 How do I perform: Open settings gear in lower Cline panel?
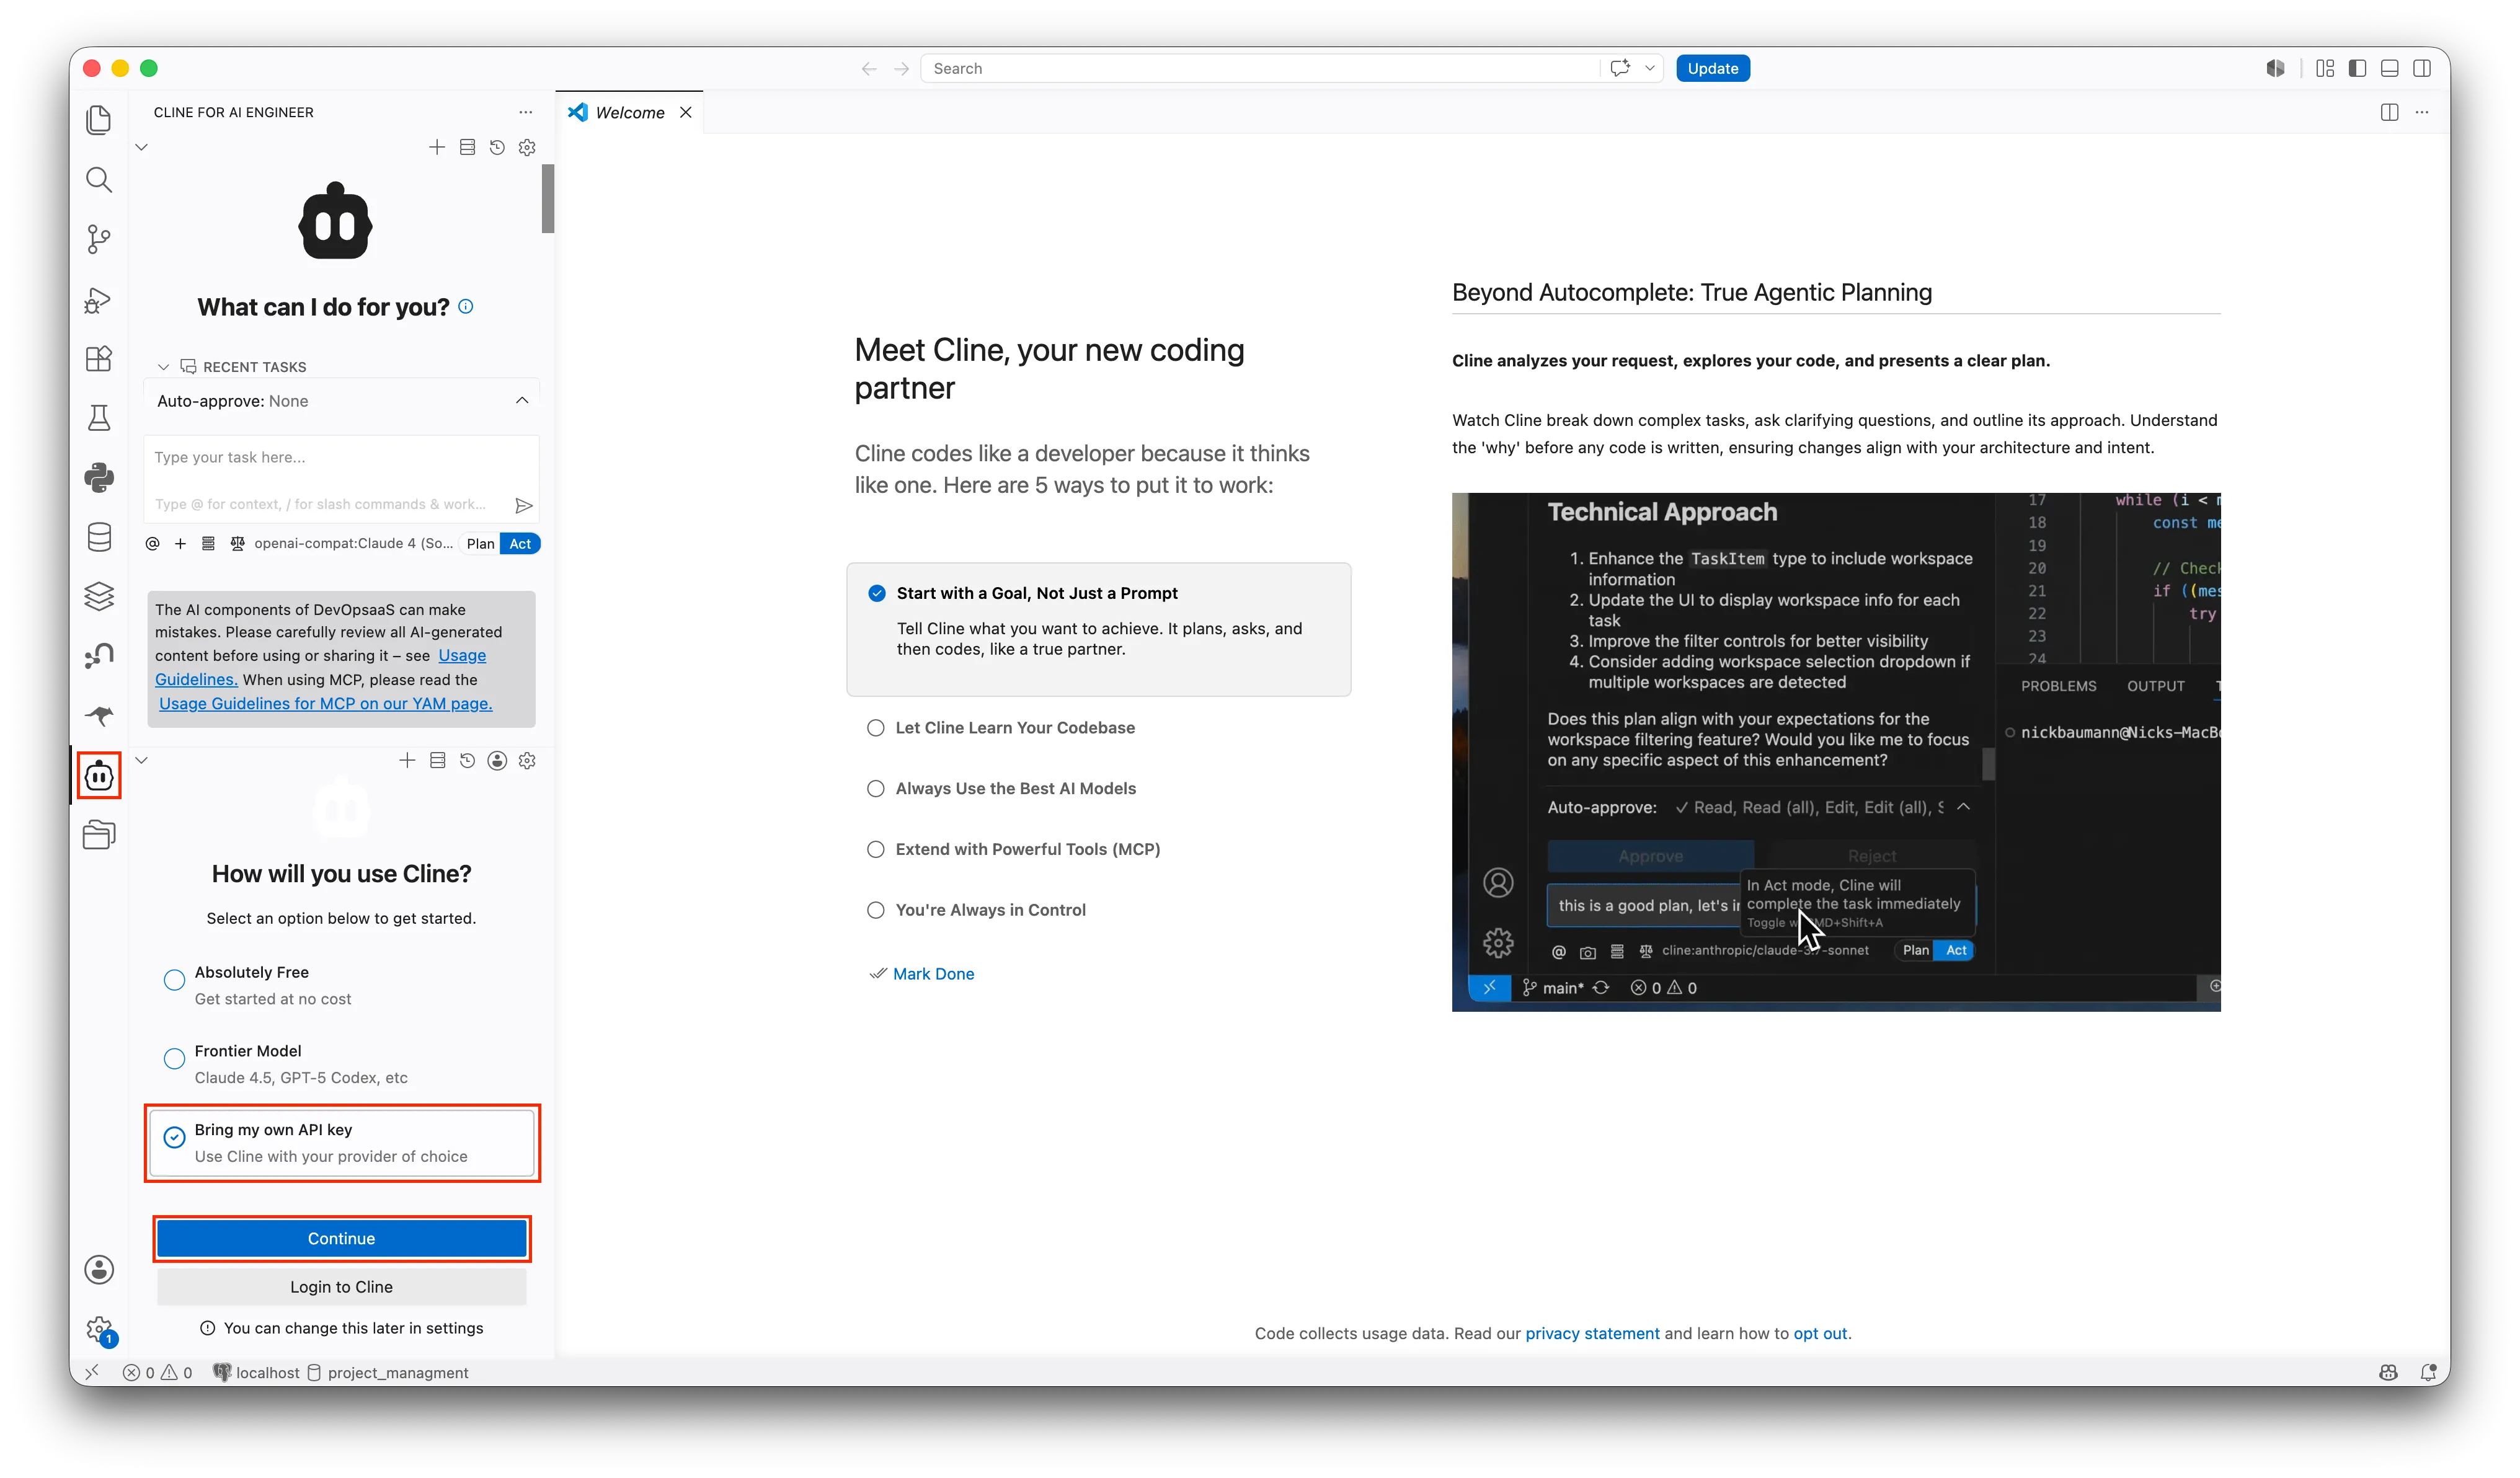coord(527,761)
